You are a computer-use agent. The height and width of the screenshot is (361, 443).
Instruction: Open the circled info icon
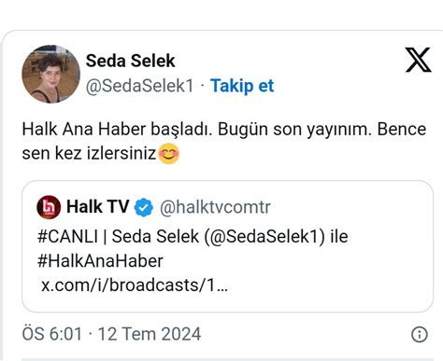pyautogui.click(x=420, y=335)
